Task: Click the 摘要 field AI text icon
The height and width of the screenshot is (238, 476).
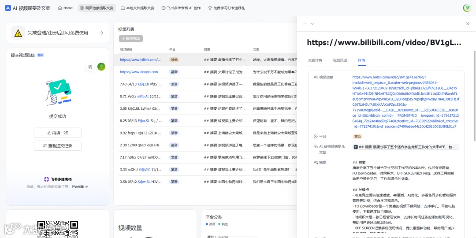Action: coord(316,162)
